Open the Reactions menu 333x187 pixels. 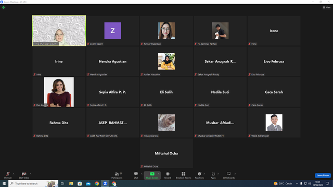pos(199,175)
